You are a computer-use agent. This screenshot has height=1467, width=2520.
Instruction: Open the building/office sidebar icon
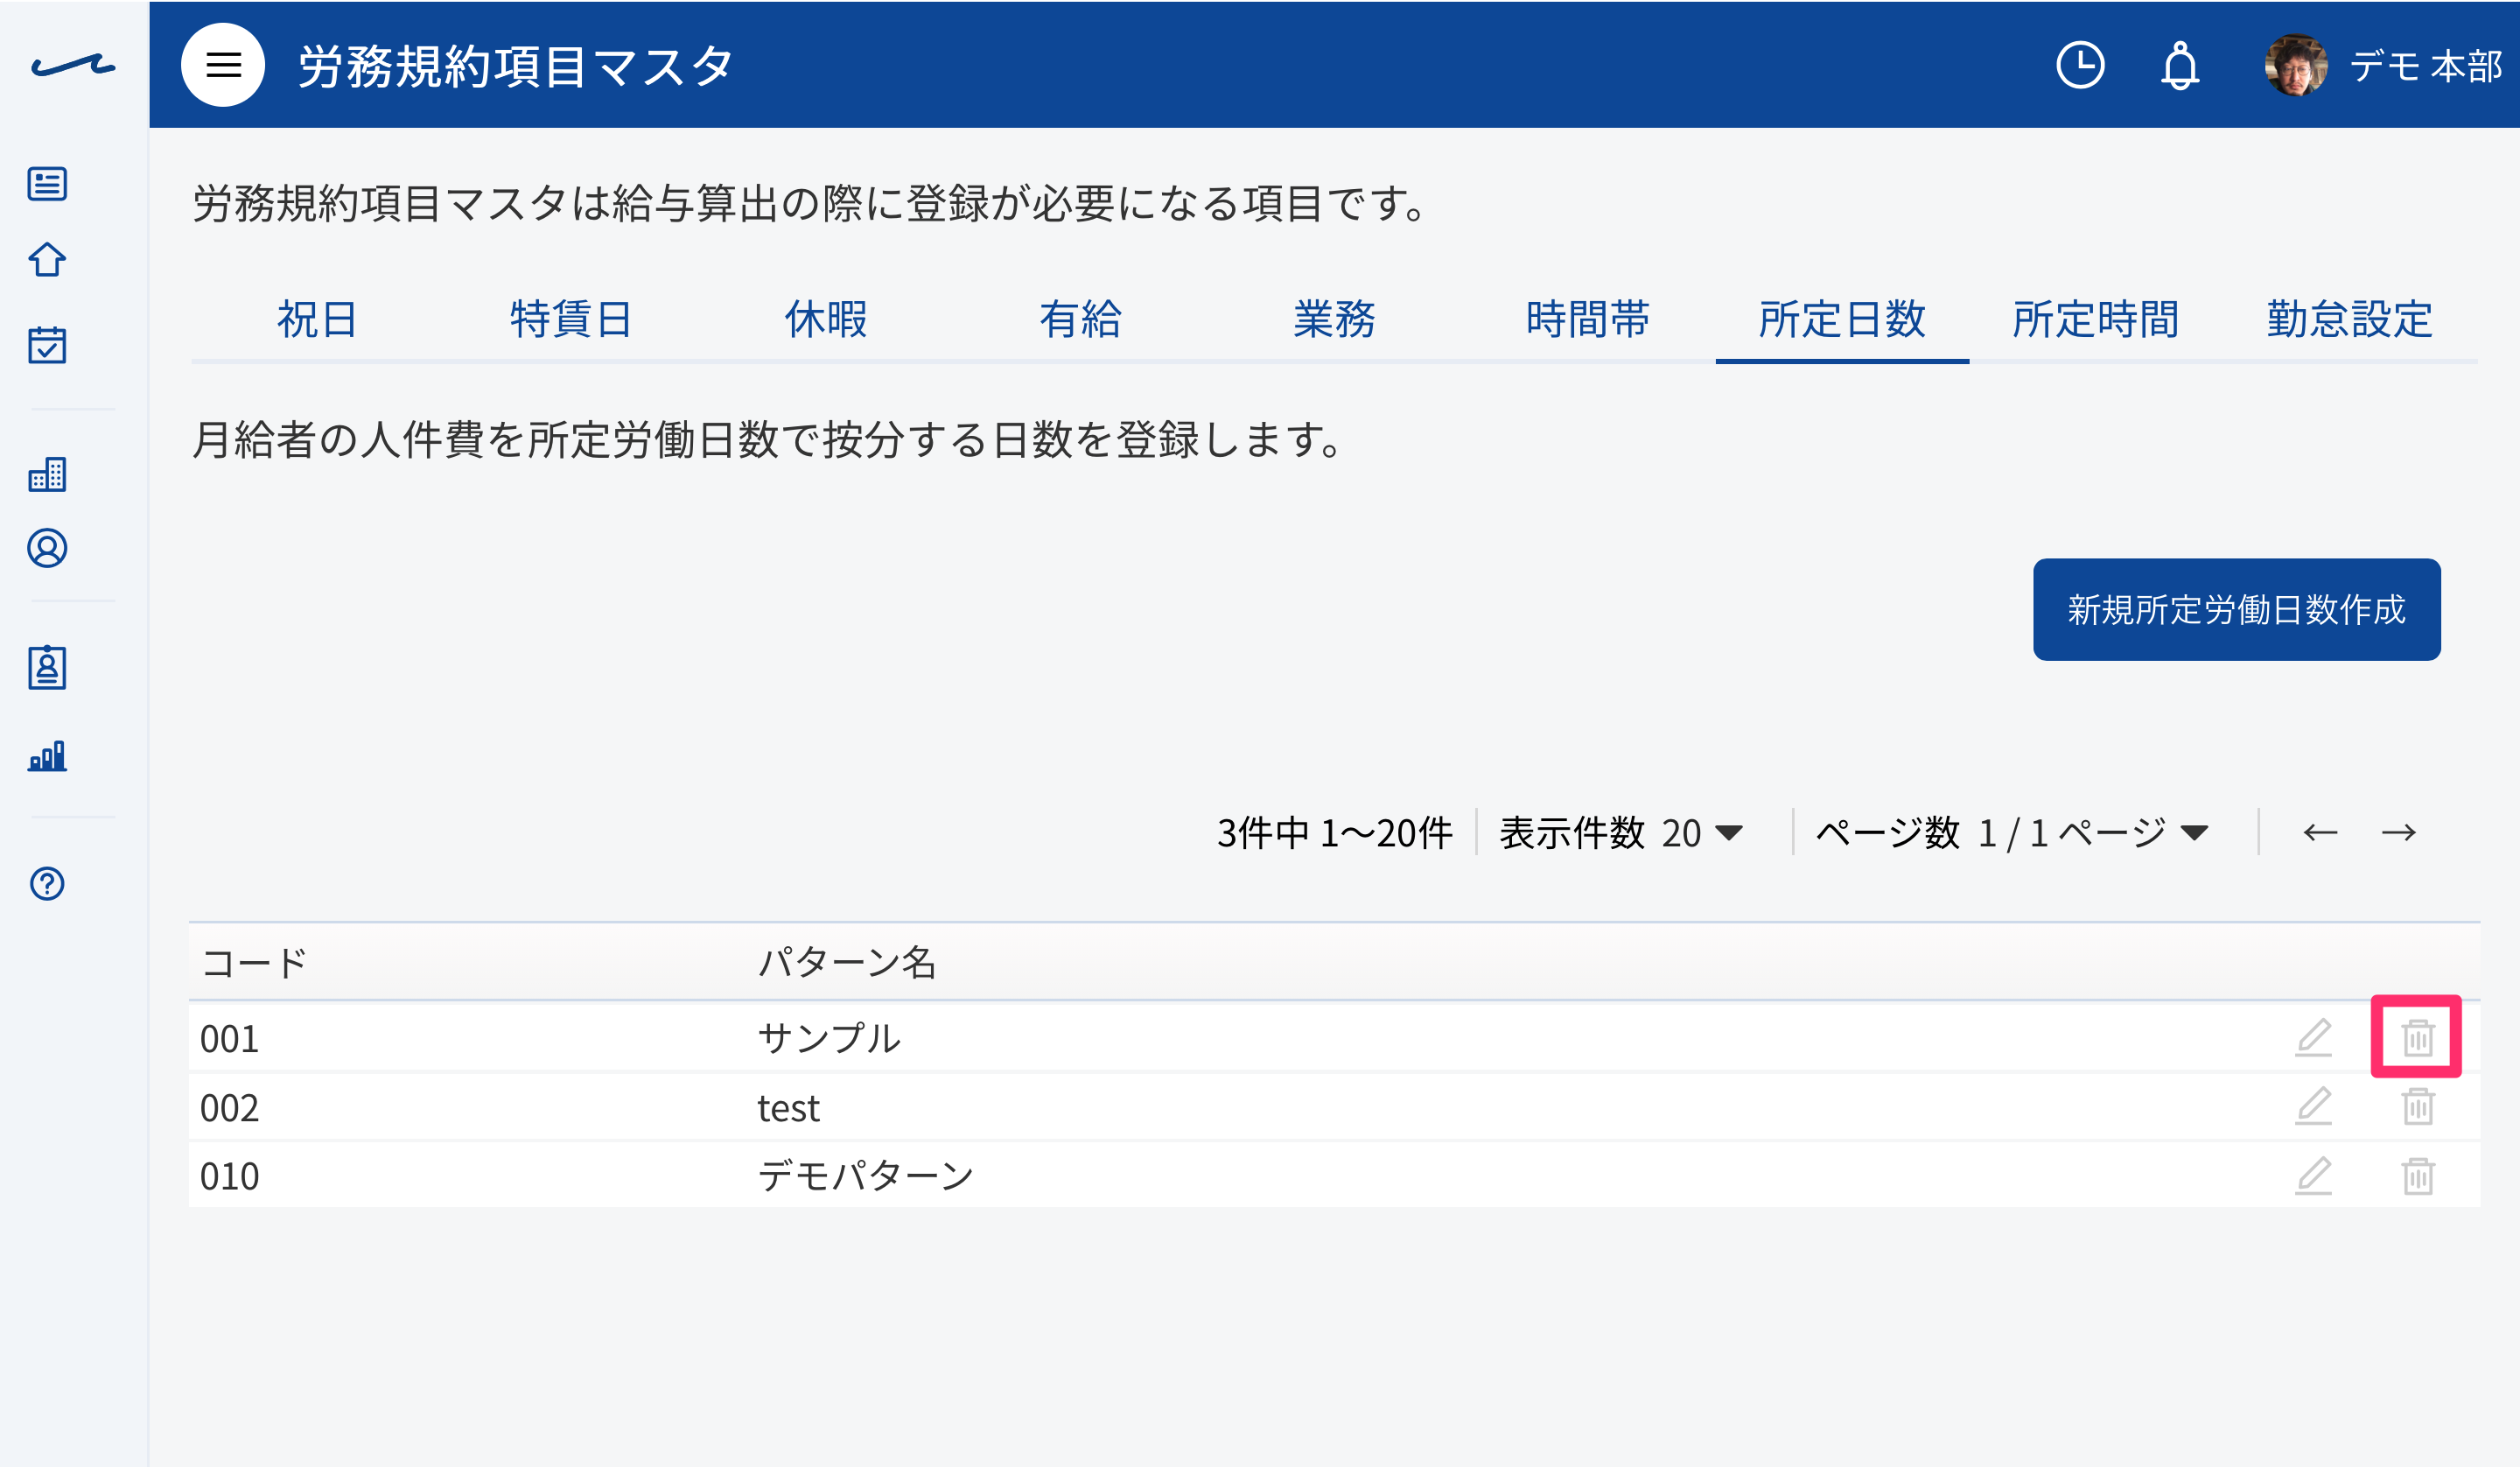47,474
